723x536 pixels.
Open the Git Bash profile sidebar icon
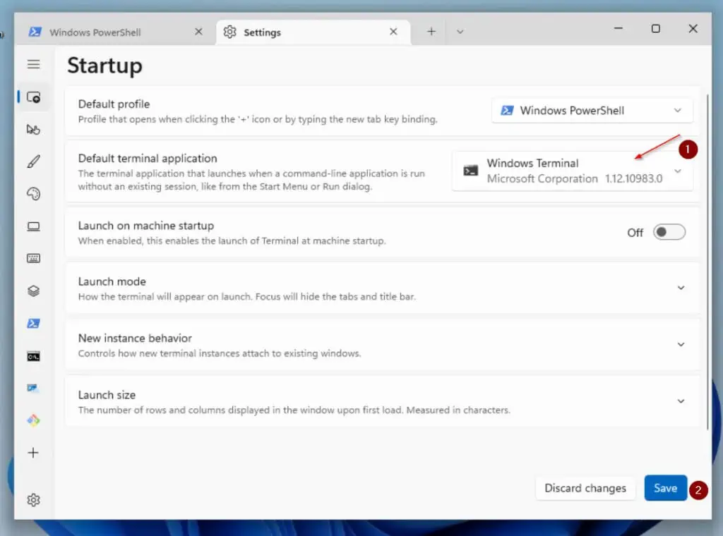click(33, 420)
